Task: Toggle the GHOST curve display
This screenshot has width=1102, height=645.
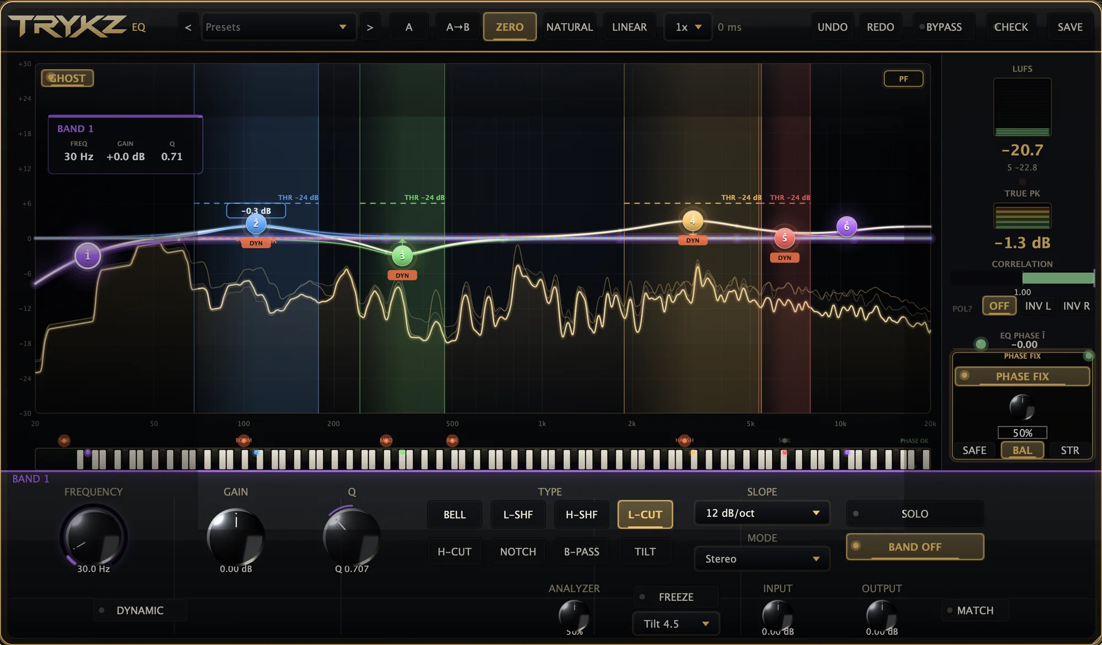Action: click(67, 78)
